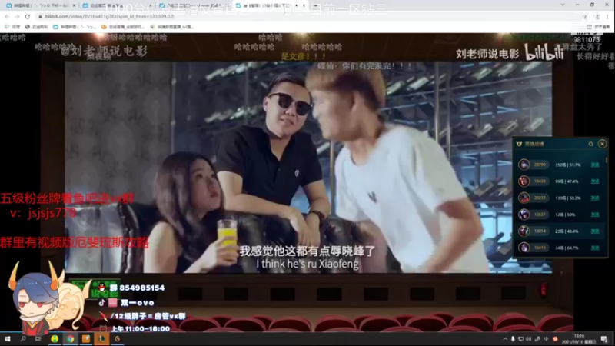This screenshot has height=346, width=615.
Task: Click the green link in the 20233 row
Action: click(x=594, y=198)
